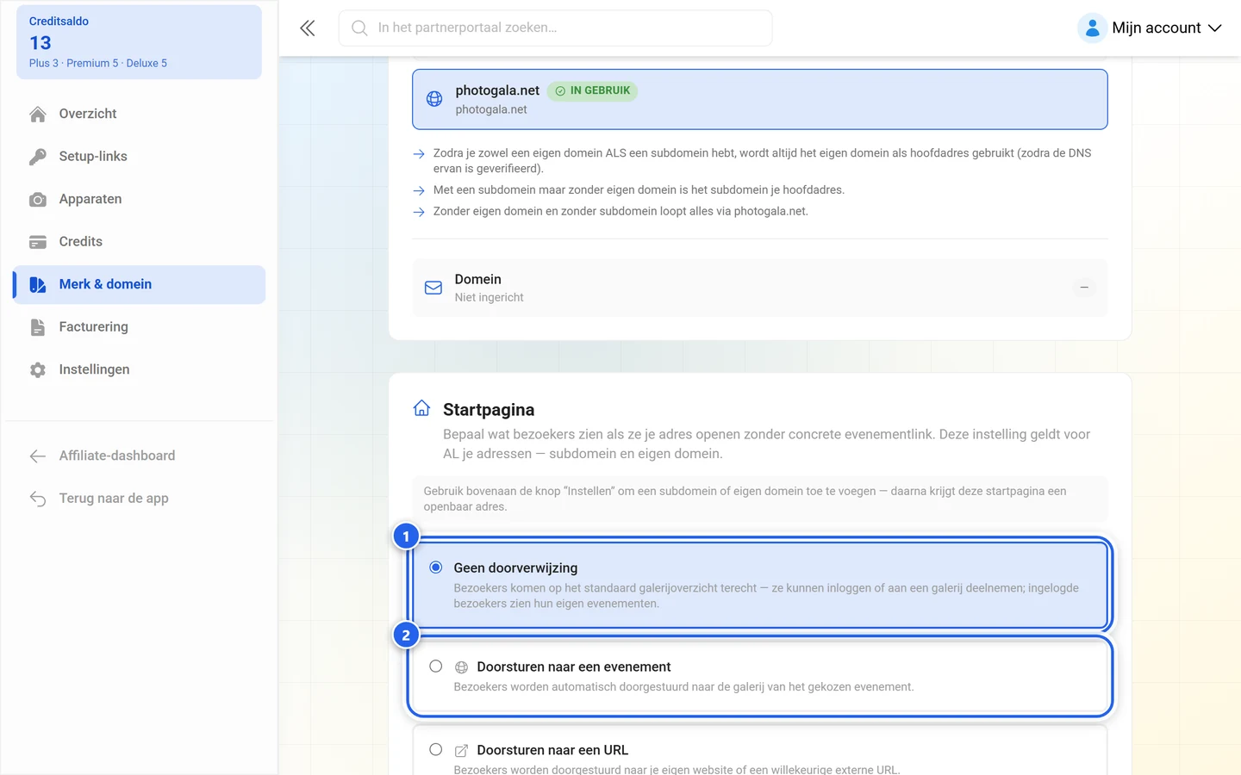
Task: Open the Credits page in sidebar
Action: pos(139,242)
